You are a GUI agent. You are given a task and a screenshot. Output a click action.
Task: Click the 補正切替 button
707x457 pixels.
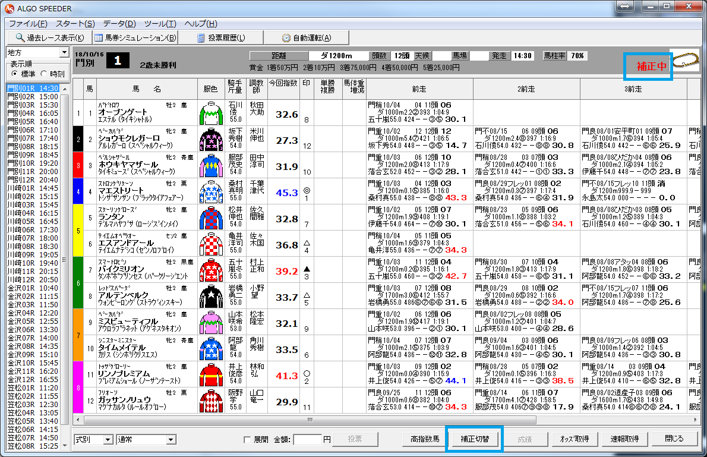(x=475, y=439)
